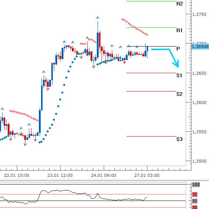Viewport: 209px width, 209px height.
Task: Click the current price tag 1,36948
Action: (200, 46)
